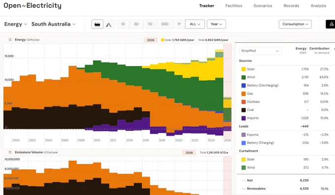Open the Scenarios tab
The image size is (335, 195).
pos(263,6)
